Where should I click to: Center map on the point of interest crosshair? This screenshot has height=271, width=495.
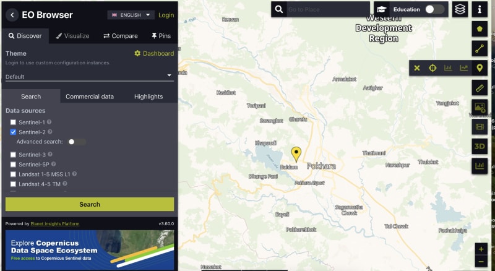click(x=433, y=68)
